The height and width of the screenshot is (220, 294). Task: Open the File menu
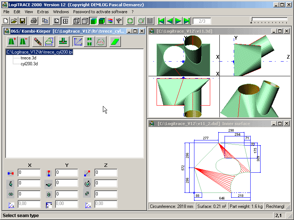6,12
